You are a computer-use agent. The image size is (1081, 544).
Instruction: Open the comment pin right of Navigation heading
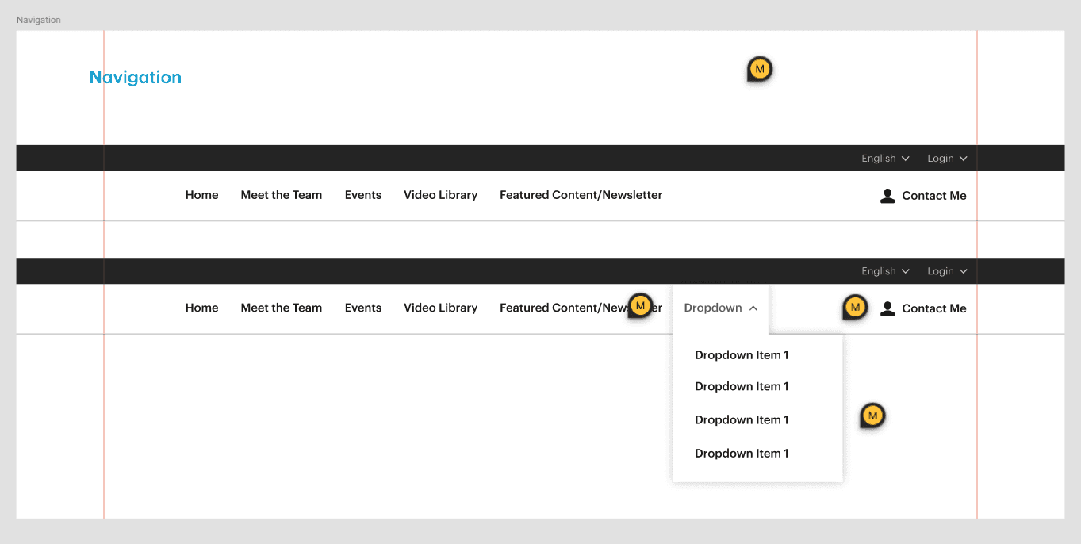coord(760,70)
